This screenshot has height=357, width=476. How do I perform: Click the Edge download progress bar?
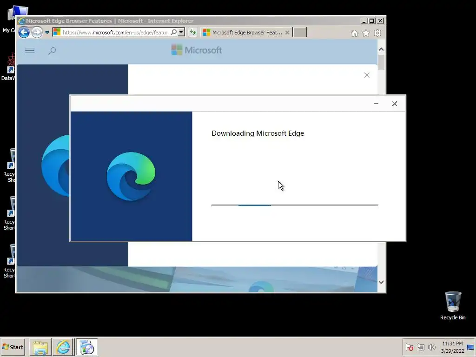tap(295, 205)
